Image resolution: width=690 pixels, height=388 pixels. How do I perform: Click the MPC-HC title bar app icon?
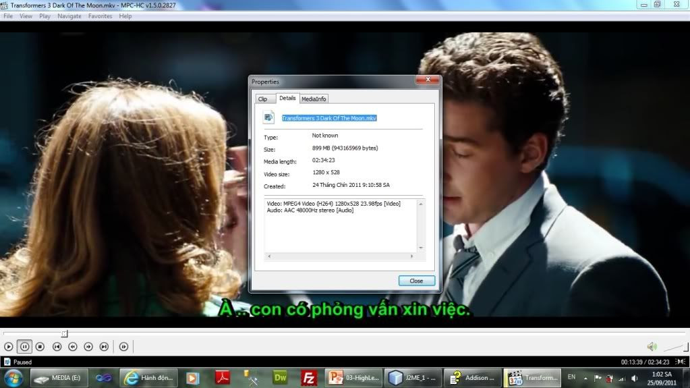click(x=5, y=5)
